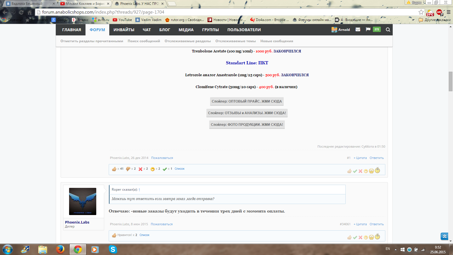The height and width of the screenshot is (255, 453).
Task: Click red X rating on first post
Action: (360, 171)
